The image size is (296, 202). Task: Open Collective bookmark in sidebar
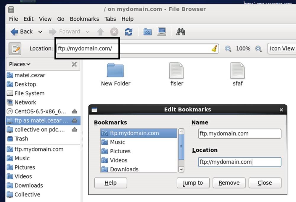coord(43,195)
